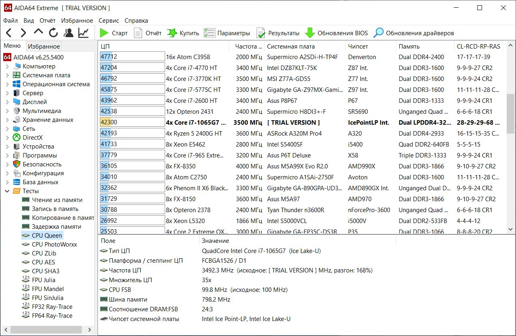Expand the Хранение данных tree node

(7, 120)
